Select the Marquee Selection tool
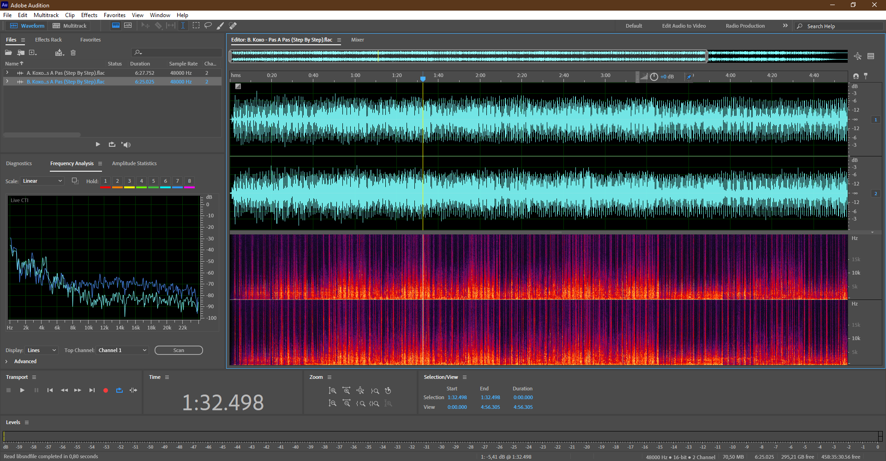 [x=196, y=26]
